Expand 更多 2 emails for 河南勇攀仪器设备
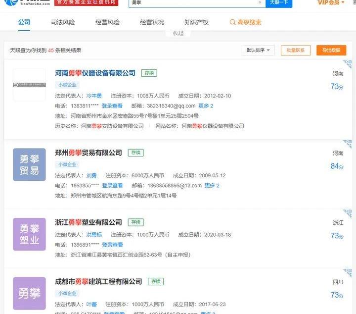The height and width of the screenshot is (314, 356). [206, 106]
